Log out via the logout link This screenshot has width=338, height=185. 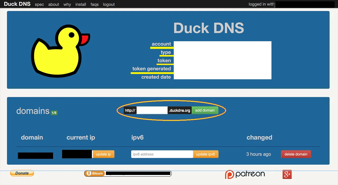[x=109, y=4]
